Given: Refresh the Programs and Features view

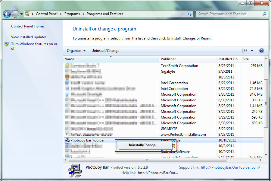Looking at the screenshot, I should pyautogui.click(x=190, y=14).
